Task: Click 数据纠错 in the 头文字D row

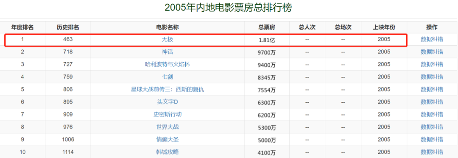Action: (432, 102)
